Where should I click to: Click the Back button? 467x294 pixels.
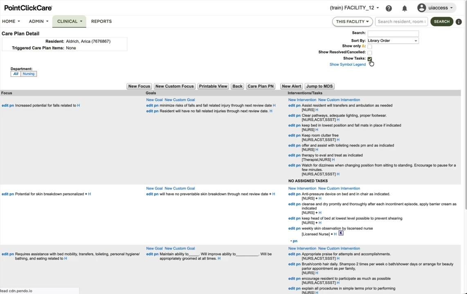pyautogui.click(x=237, y=86)
